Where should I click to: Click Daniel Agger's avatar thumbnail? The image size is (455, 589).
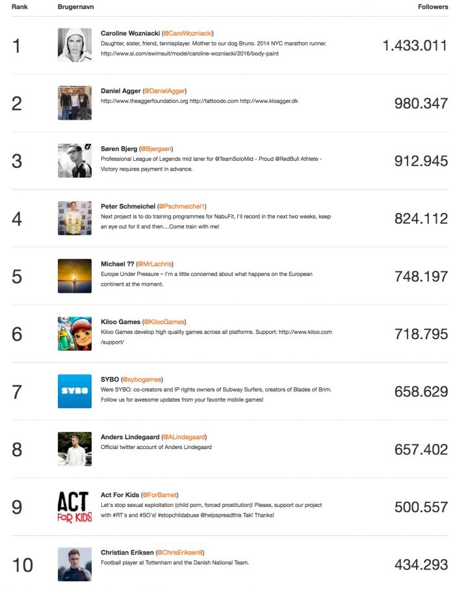pos(75,103)
